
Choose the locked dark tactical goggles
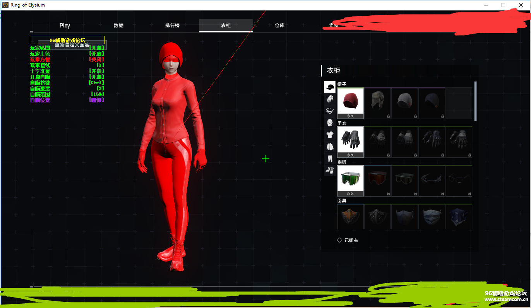tap(405, 181)
